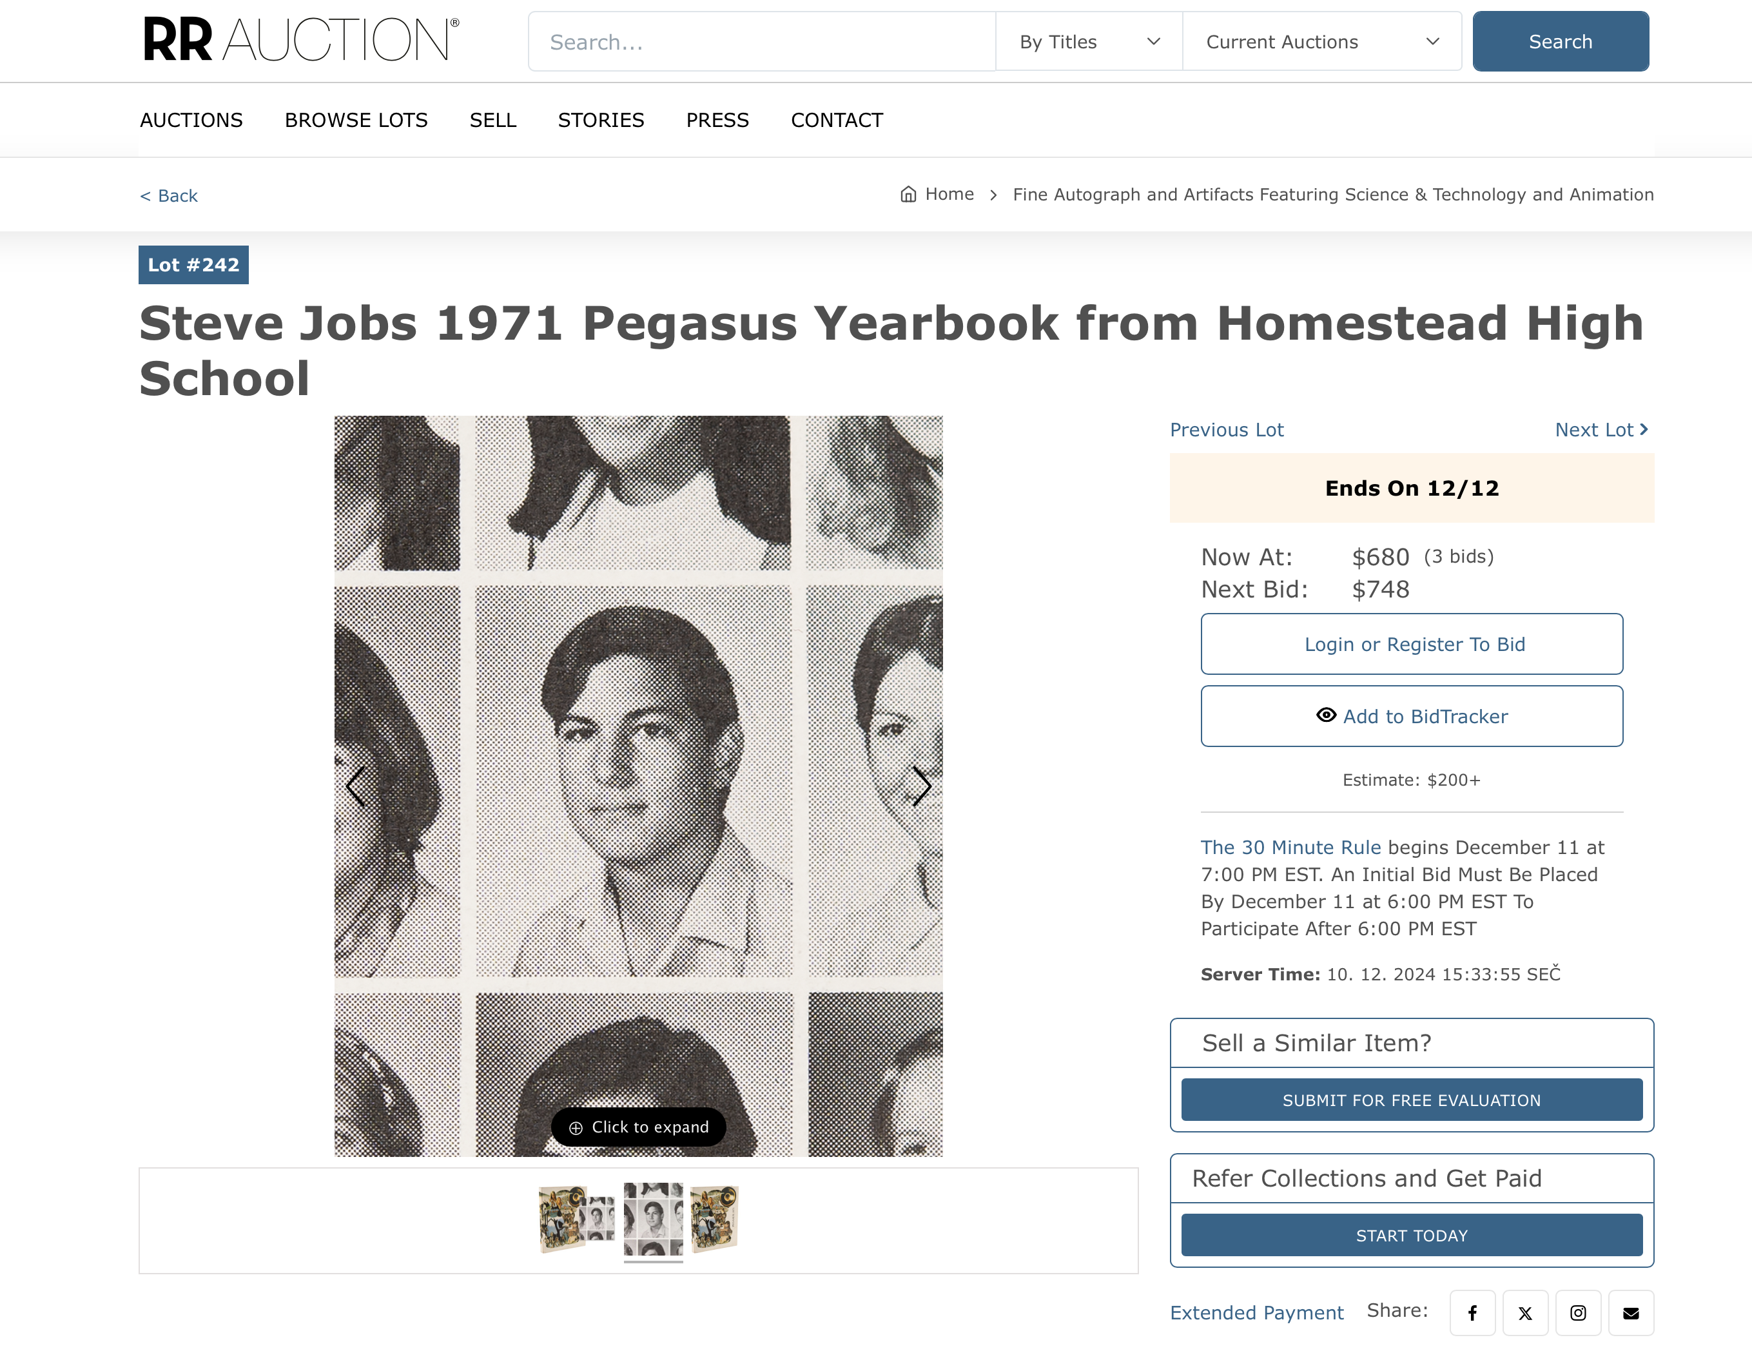Share this lot via email icon
The image size is (1752, 1360).
coord(1631,1313)
